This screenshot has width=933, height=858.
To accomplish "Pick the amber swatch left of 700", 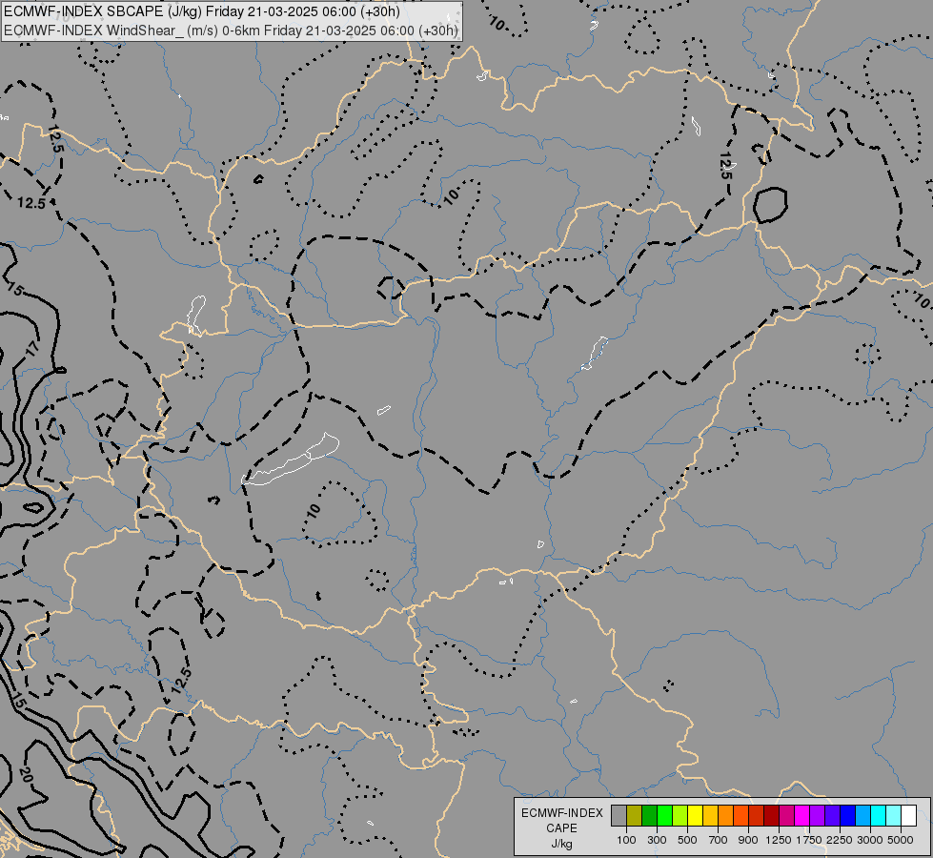I will (710, 815).
